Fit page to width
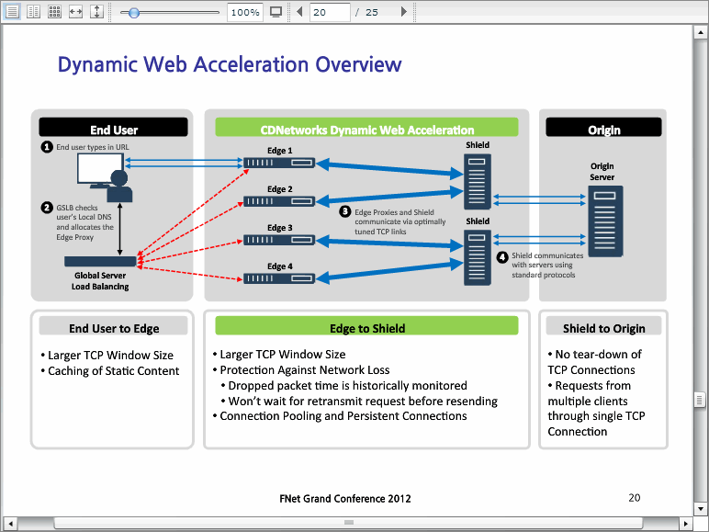The height and width of the screenshot is (532, 709). (x=75, y=12)
